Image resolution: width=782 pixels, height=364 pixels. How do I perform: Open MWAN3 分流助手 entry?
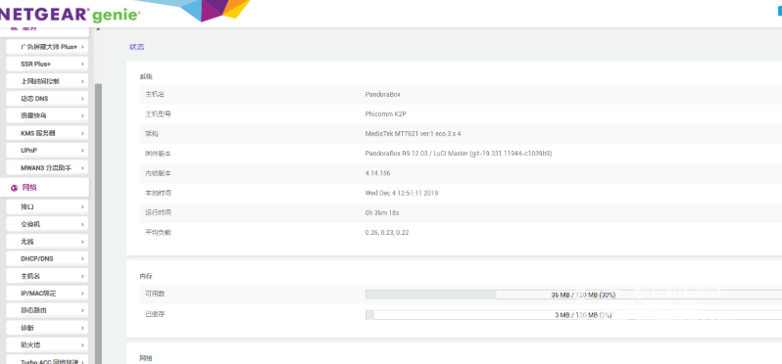47,167
